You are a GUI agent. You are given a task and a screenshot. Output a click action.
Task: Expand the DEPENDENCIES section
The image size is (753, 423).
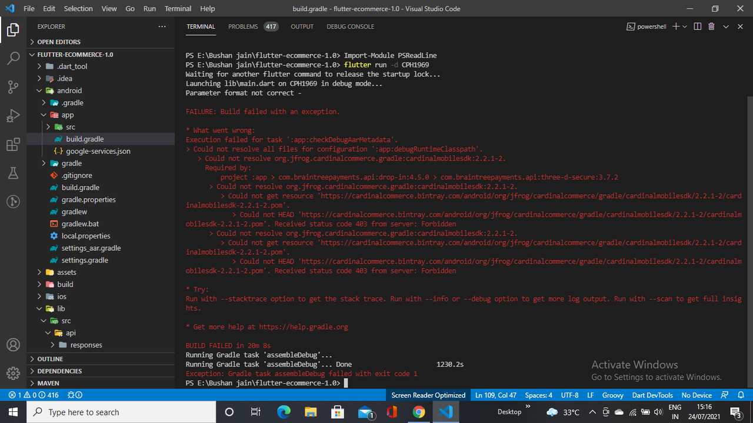point(101,371)
